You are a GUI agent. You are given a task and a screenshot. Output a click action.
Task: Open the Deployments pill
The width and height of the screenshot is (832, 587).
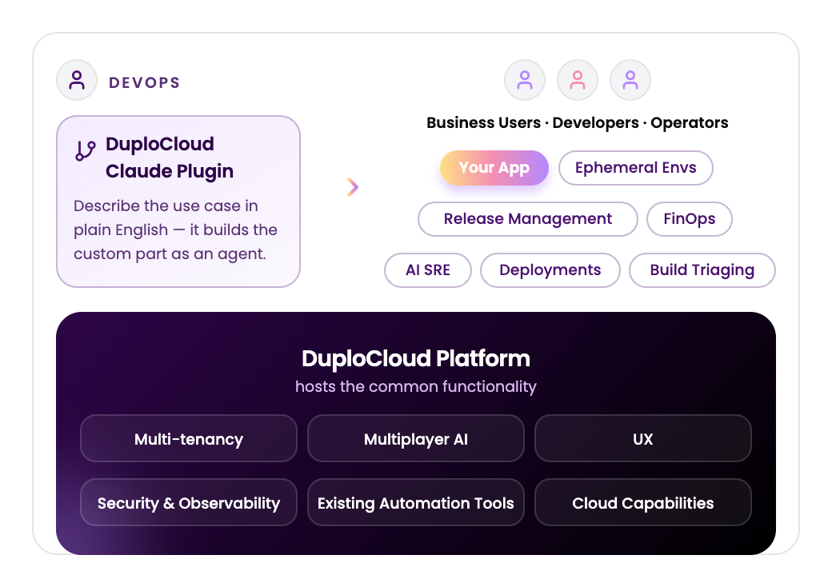[550, 270]
